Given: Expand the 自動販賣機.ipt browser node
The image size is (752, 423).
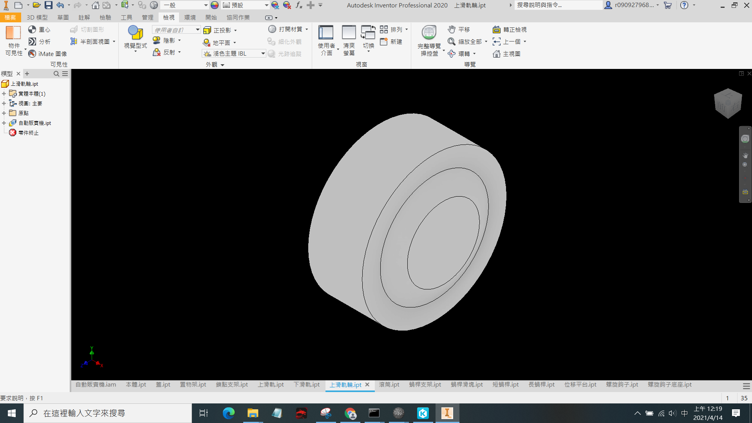Looking at the screenshot, I should click(x=4, y=123).
